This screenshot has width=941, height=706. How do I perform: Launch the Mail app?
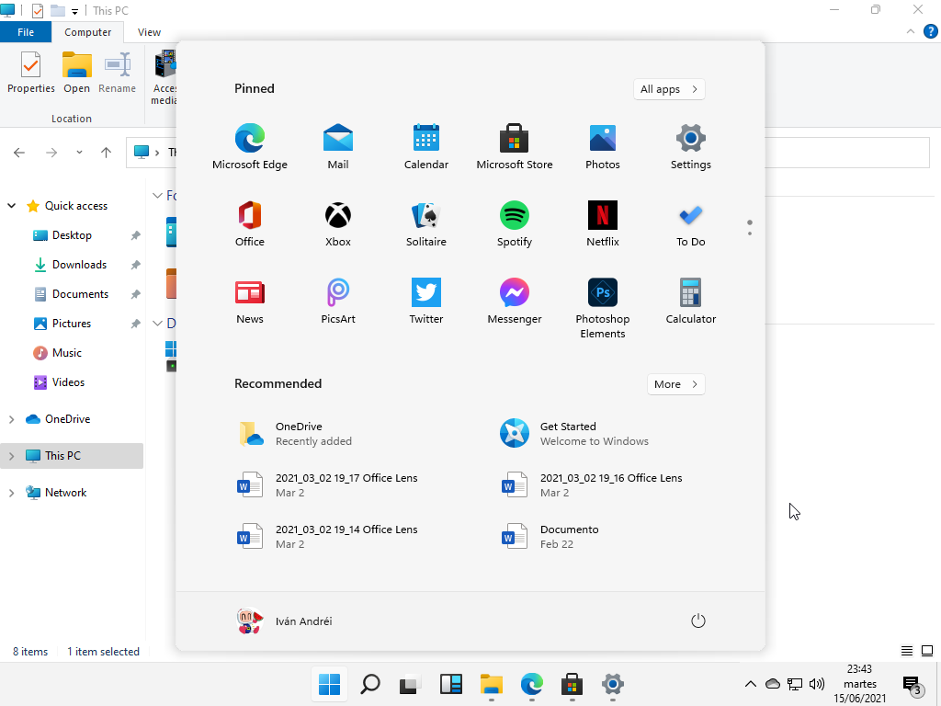pos(338,147)
